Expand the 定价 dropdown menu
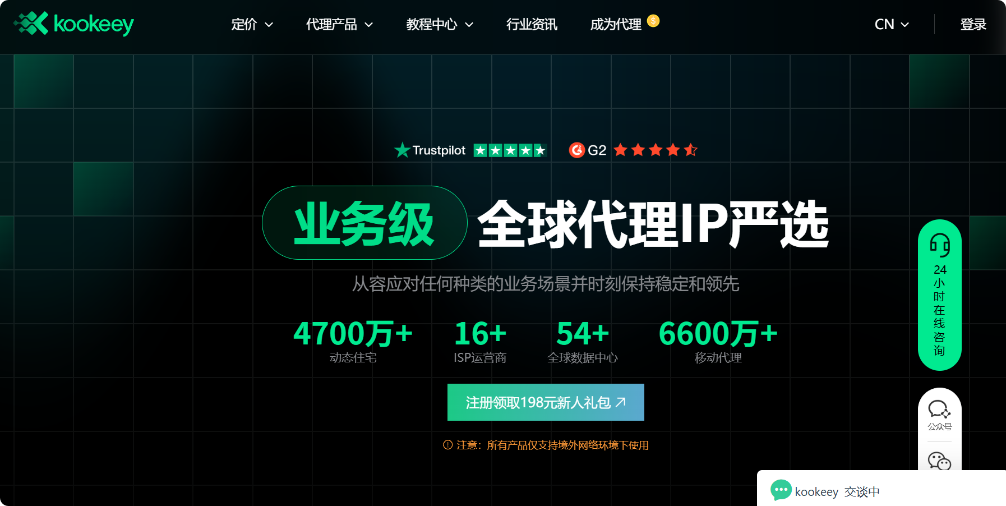1006x506 pixels. 252,24
